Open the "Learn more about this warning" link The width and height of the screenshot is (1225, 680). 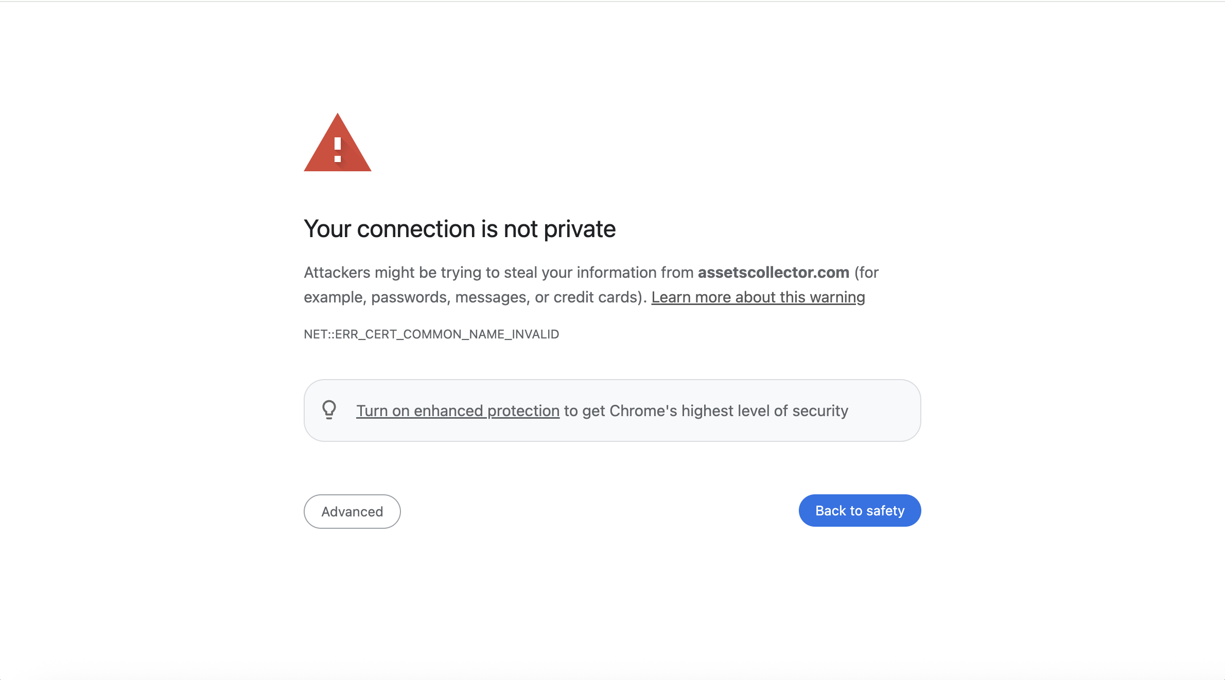(x=758, y=297)
